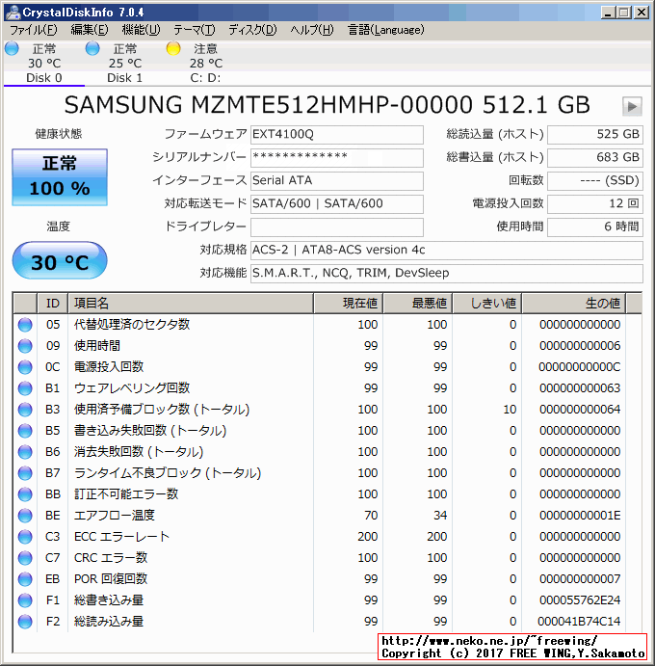
Task: Click the empty drive letter field
Action: click(x=336, y=226)
